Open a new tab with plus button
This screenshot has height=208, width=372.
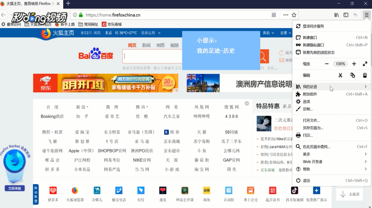(68, 4)
